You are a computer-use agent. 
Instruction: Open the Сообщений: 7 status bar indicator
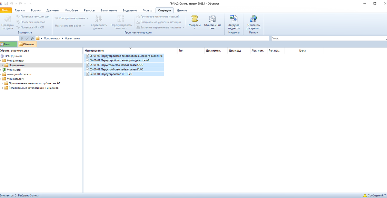point(374,195)
